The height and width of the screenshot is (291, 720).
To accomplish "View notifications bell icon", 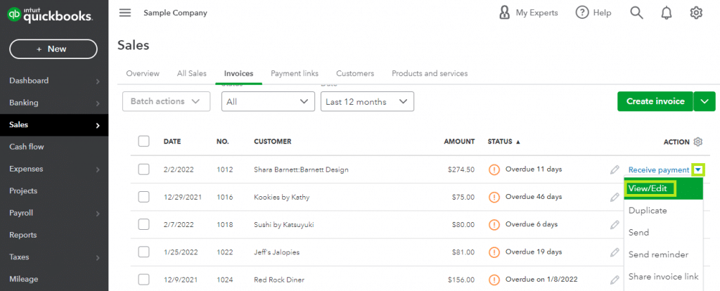I will point(666,13).
